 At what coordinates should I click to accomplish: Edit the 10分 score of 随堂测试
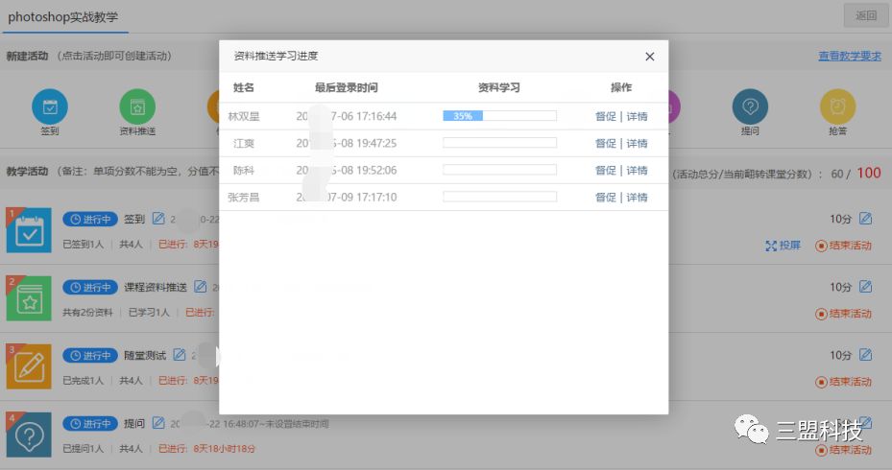(x=865, y=355)
